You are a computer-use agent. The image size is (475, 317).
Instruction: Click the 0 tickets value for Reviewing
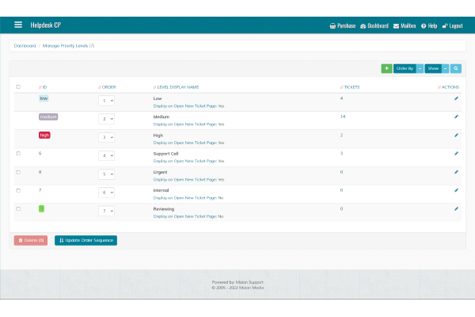pyautogui.click(x=341, y=208)
